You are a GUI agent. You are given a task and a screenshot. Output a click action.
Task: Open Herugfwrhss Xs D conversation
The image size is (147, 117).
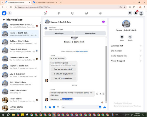[x=20, y=26]
